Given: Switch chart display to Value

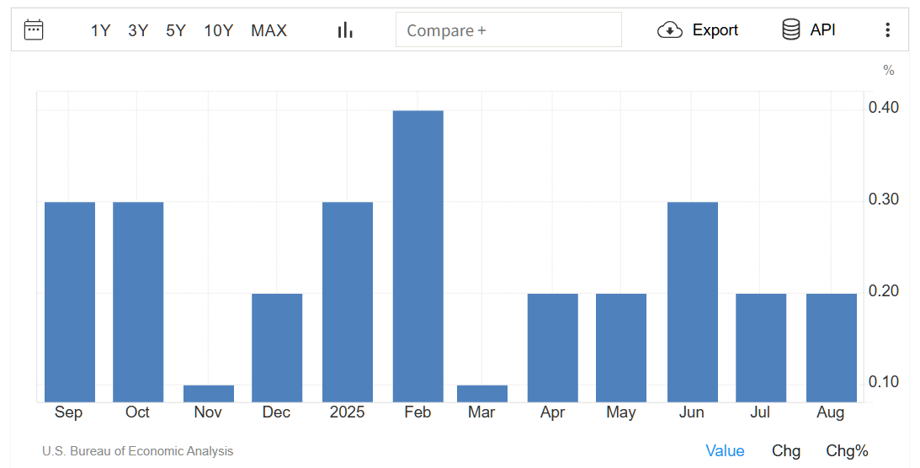Looking at the screenshot, I should coord(725,451).
